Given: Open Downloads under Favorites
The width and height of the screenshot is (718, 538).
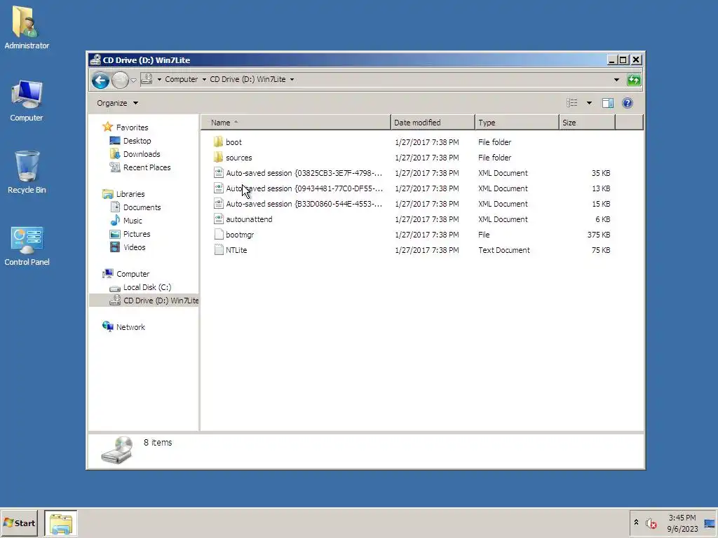Looking at the screenshot, I should point(142,154).
